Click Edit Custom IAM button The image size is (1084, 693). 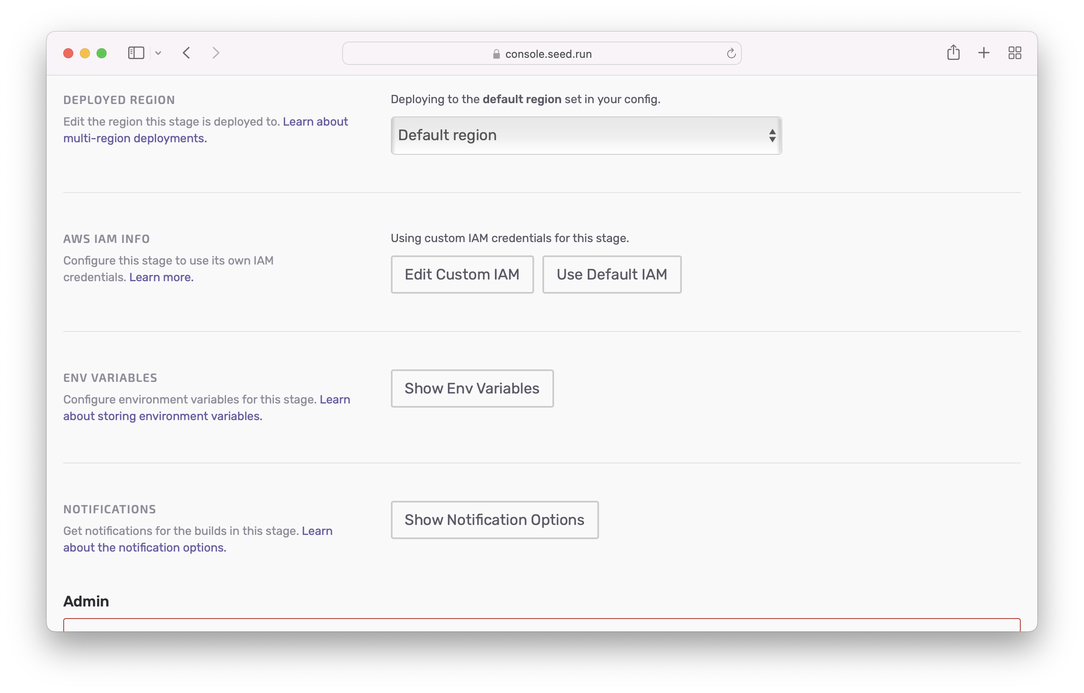point(461,274)
